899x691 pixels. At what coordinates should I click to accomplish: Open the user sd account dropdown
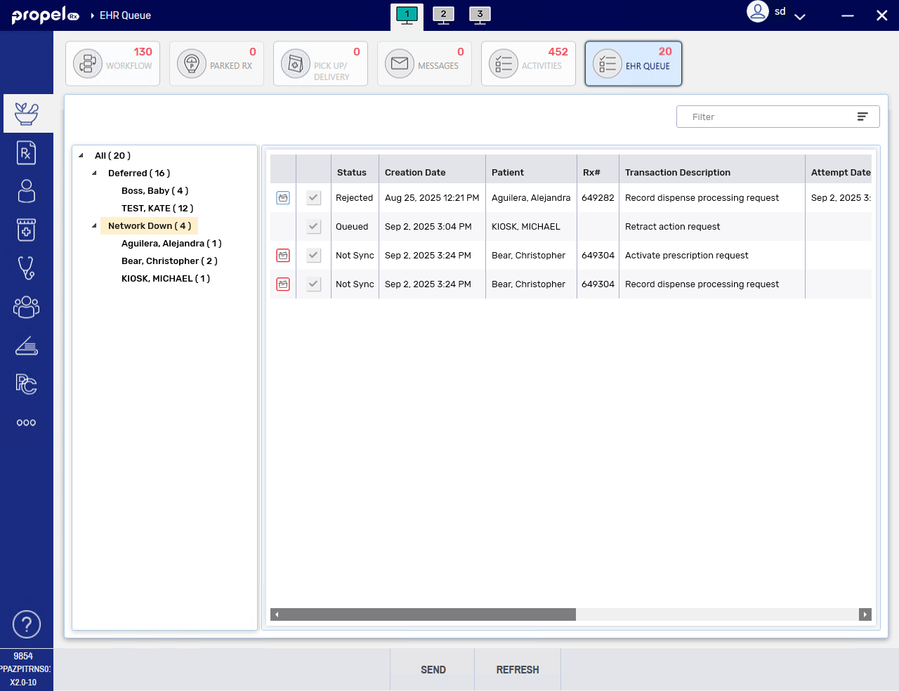click(x=799, y=16)
